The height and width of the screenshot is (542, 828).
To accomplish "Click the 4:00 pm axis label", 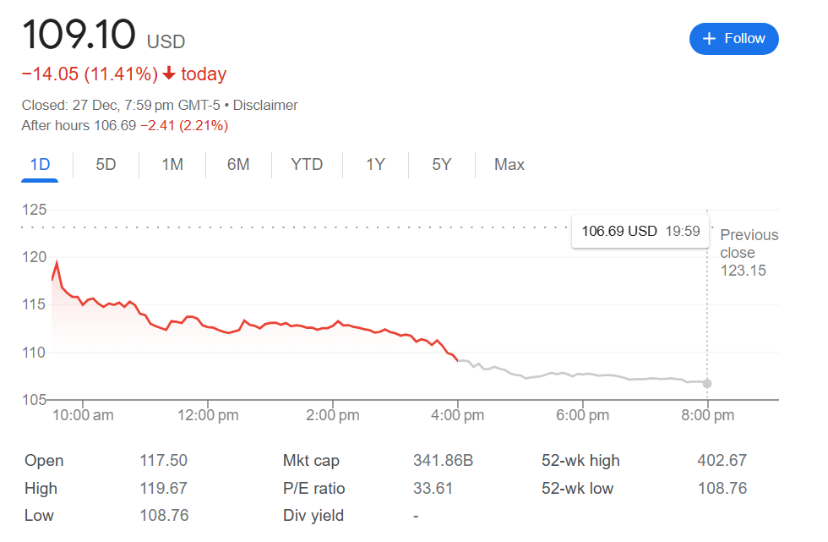I will pyautogui.click(x=458, y=415).
